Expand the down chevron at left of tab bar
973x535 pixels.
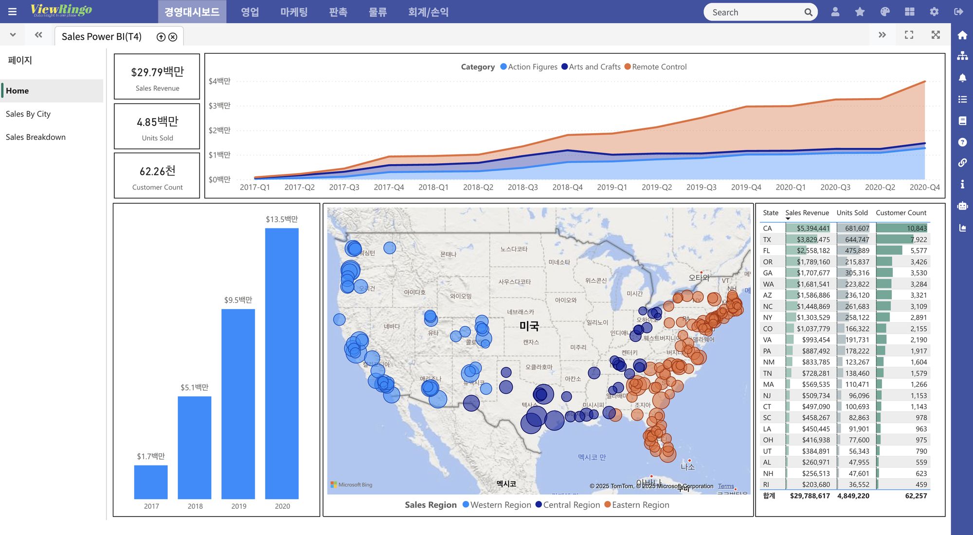point(13,35)
